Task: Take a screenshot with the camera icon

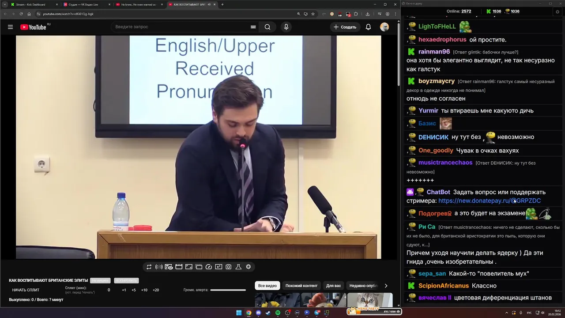Action: 228,267
